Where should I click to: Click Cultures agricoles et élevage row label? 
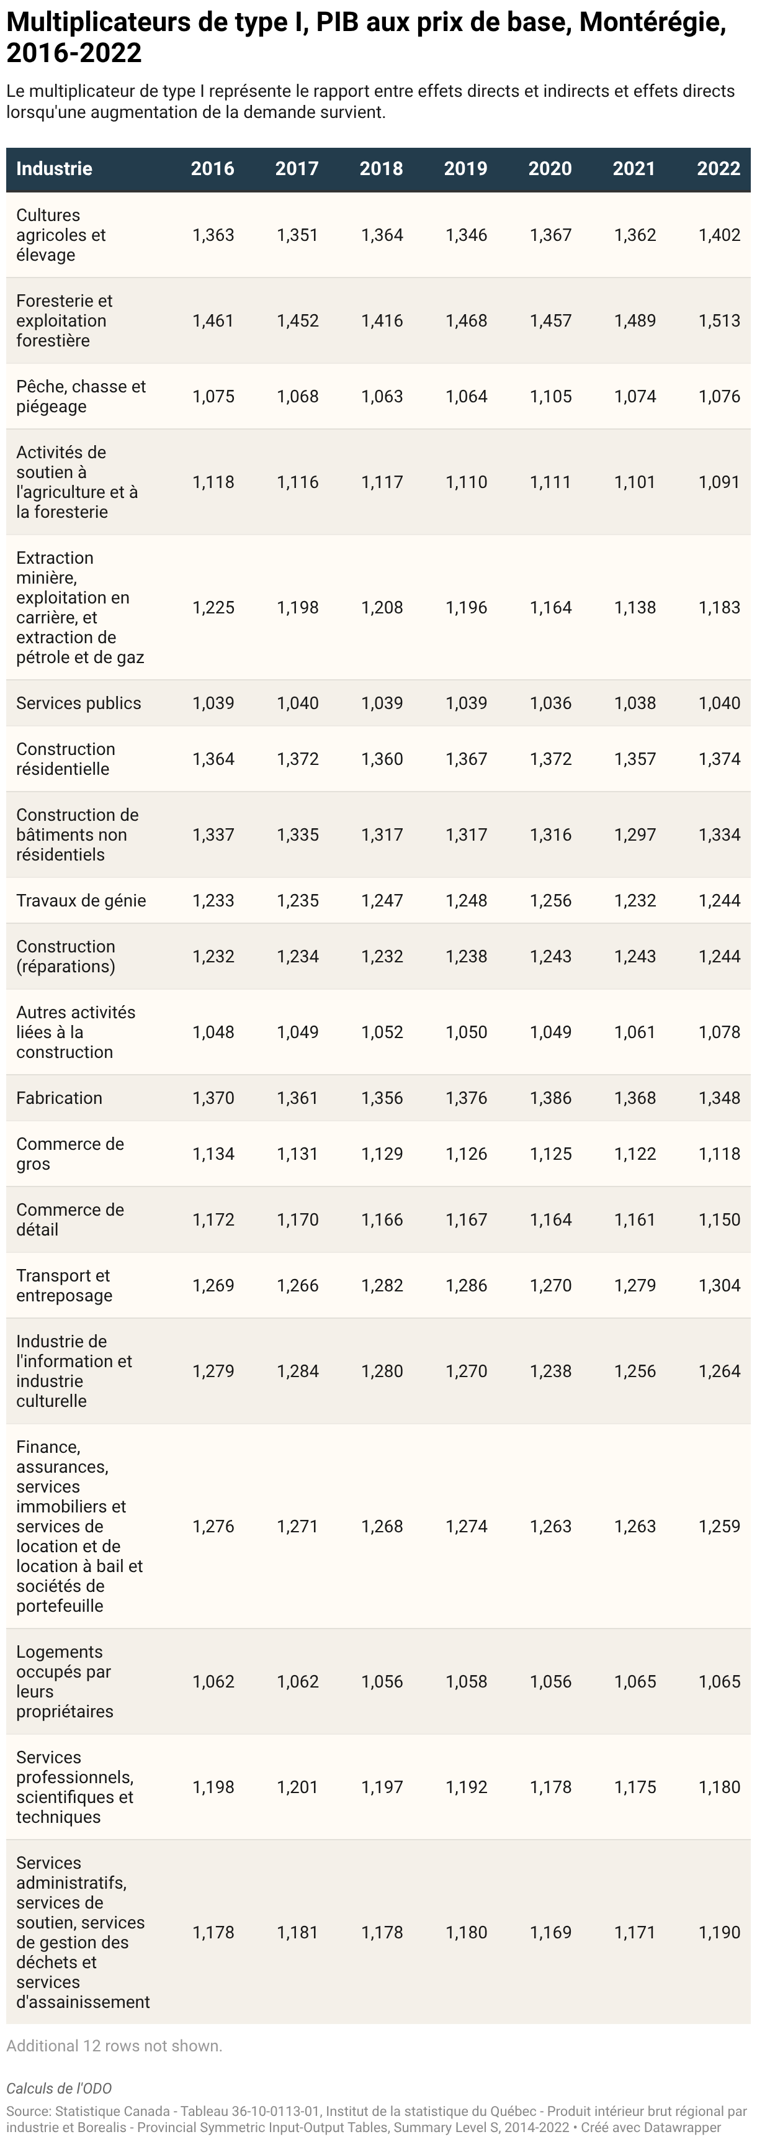click(61, 235)
